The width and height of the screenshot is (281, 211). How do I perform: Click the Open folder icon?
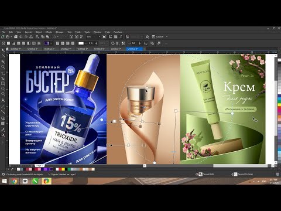pyautogui.click(x=8, y=37)
